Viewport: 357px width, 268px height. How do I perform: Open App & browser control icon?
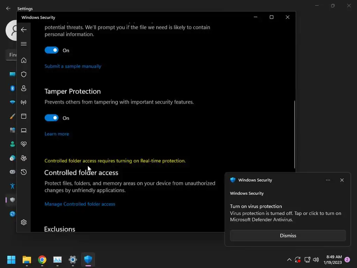click(24, 116)
